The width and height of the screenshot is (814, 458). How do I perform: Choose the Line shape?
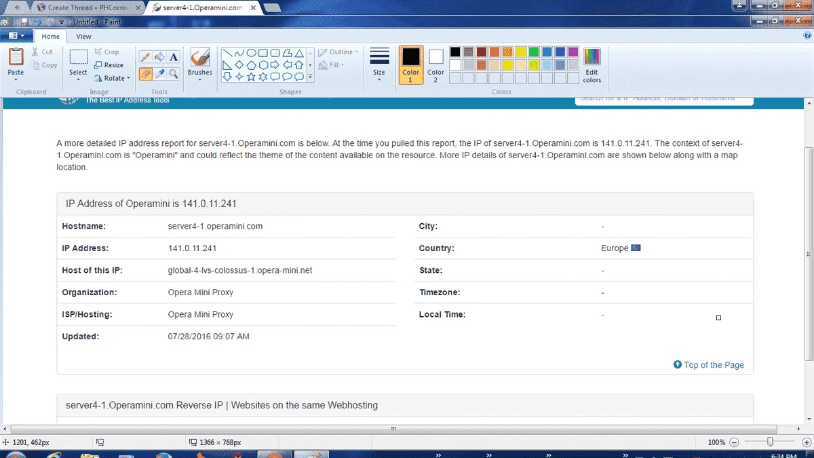(228, 53)
